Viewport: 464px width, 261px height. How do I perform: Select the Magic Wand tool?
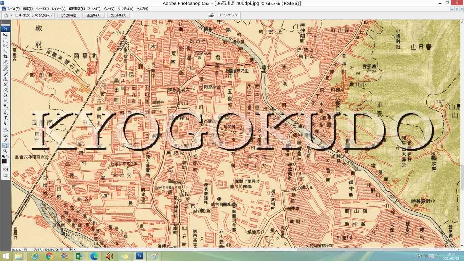tap(5, 51)
